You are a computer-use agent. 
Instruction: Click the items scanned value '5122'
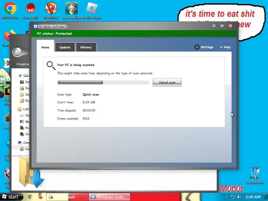click(86, 118)
